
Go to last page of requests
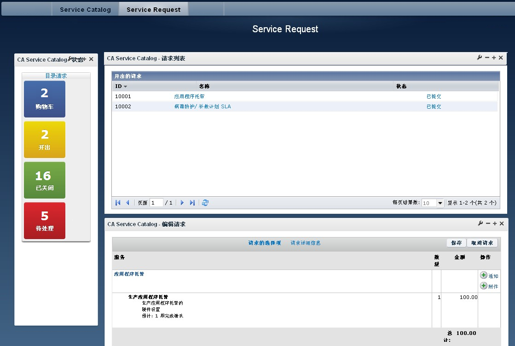click(x=192, y=203)
